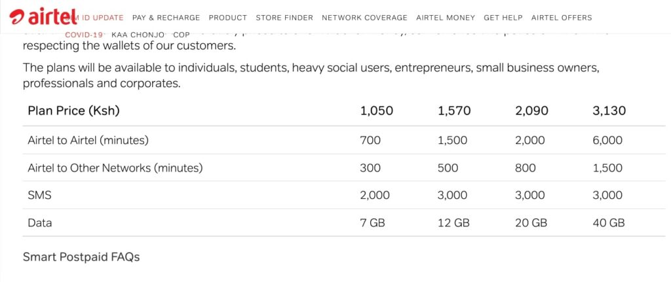Click the Plan Price (Ksh) header cell
Screen dimensions: 671x282
(x=73, y=111)
